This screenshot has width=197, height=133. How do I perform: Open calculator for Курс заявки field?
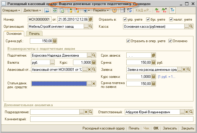(x=154, y=77)
